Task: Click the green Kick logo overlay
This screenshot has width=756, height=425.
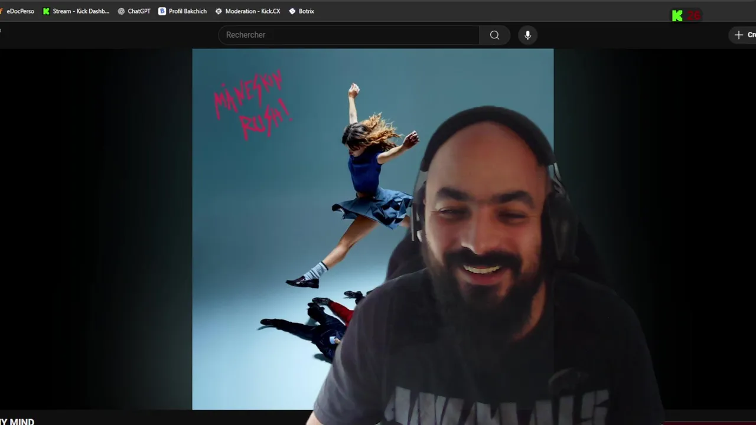Action: 677,16
